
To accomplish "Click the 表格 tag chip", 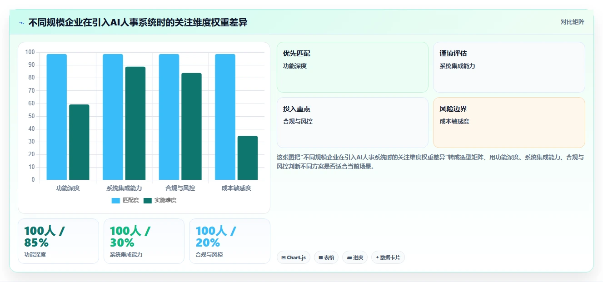I will 326,257.
